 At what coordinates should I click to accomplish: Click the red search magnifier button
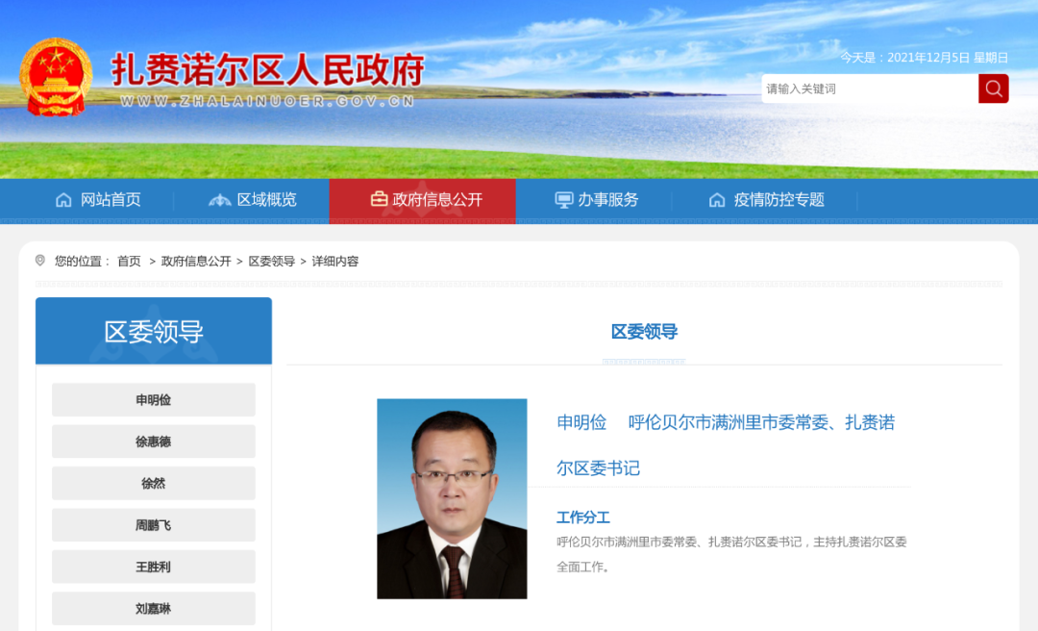tap(993, 88)
